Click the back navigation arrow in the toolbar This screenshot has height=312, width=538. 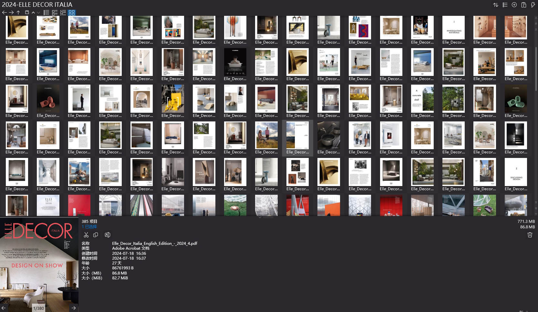coord(4,13)
